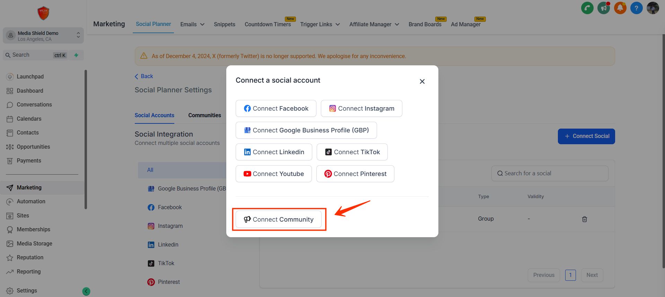
Task: Click Connect Facebook button
Action: click(276, 109)
